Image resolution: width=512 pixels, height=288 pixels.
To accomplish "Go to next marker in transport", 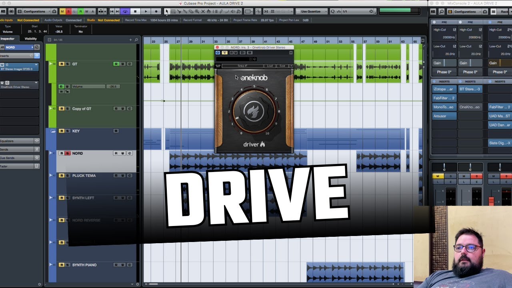I will tap(118, 11).
